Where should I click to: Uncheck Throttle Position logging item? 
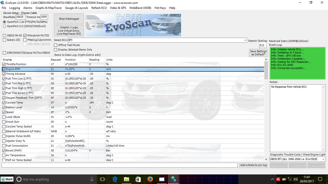pos(4,64)
